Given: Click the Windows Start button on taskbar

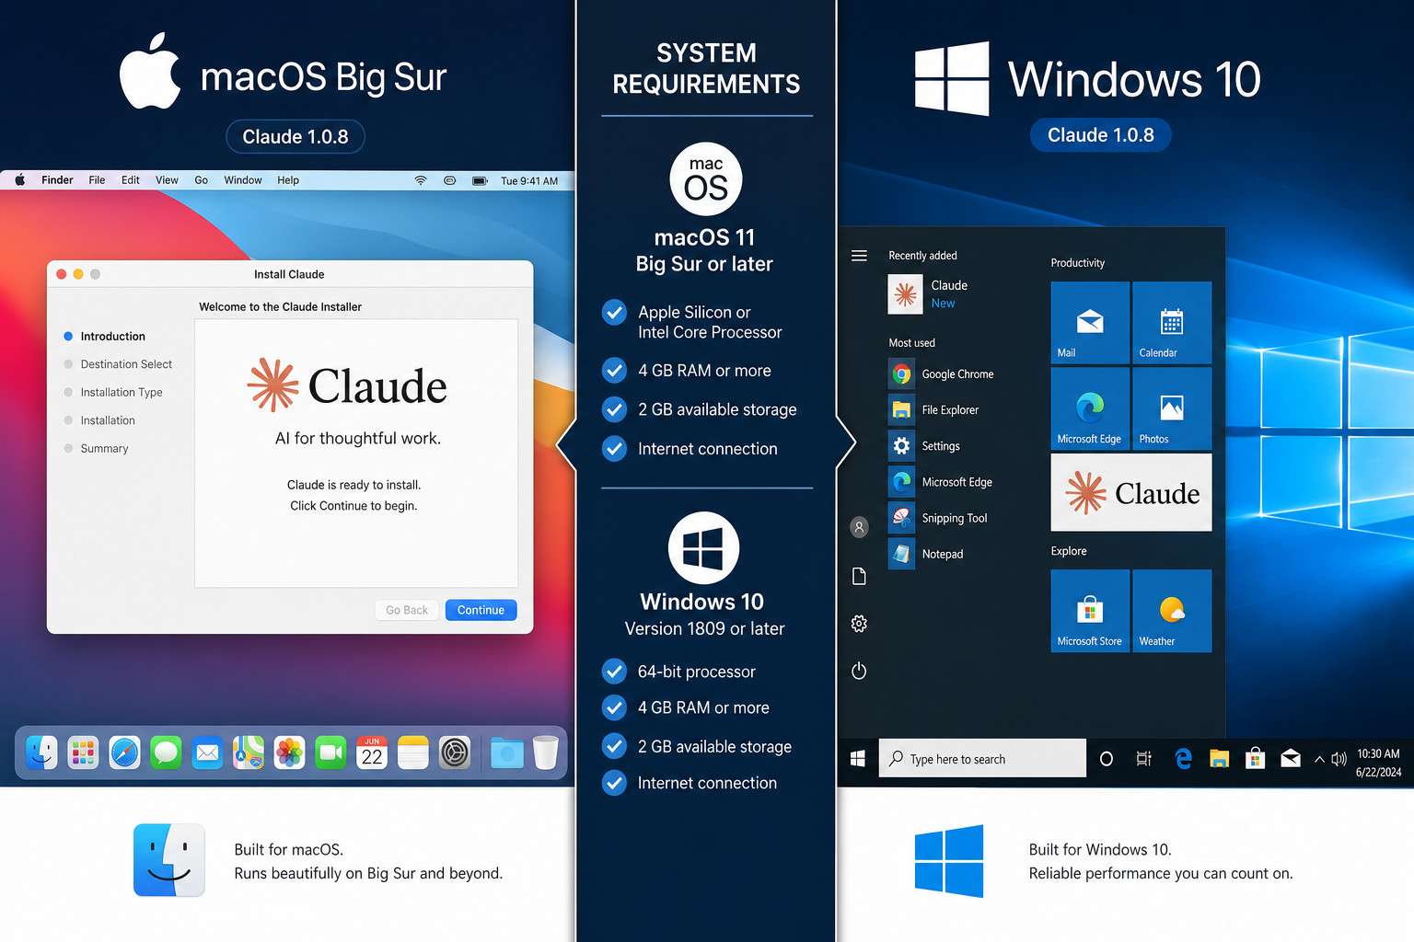Looking at the screenshot, I should click(x=857, y=758).
